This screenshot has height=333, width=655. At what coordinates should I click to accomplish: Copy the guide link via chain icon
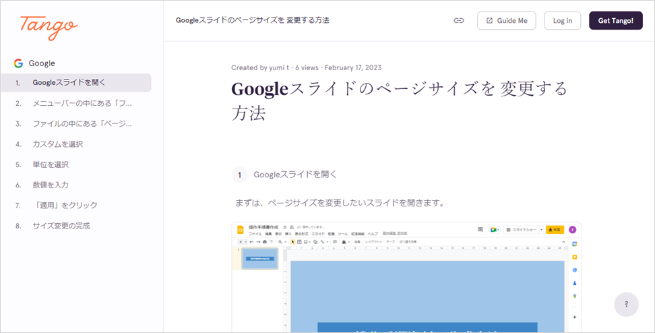click(459, 20)
